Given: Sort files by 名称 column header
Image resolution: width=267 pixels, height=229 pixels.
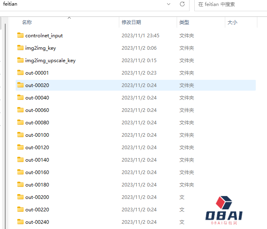Looking at the screenshot, I should point(27,22).
